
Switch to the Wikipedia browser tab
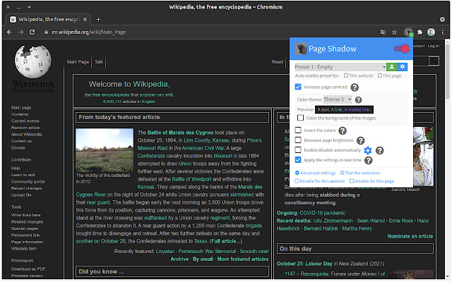[x=48, y=19]
